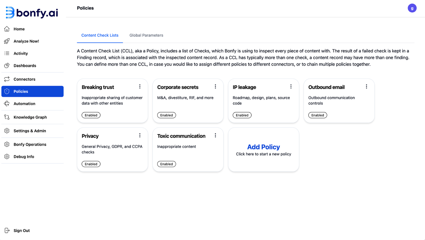Click Add Policy to start new policy
Viewport: 425px width, 240px height.
264,149
